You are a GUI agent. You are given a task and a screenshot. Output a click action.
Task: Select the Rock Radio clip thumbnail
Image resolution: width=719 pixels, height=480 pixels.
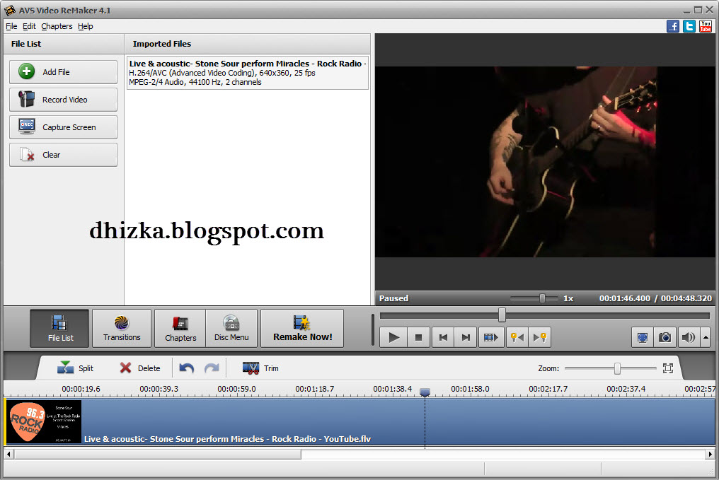click(x=44, y=422)
